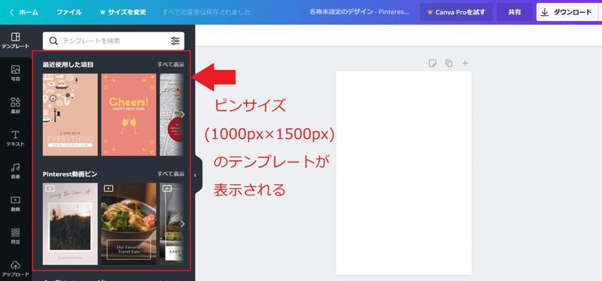Image resolution: width=602 pixels, height=281 pixels.
Task: Open the ファイル menu
Action: [69, 12]
